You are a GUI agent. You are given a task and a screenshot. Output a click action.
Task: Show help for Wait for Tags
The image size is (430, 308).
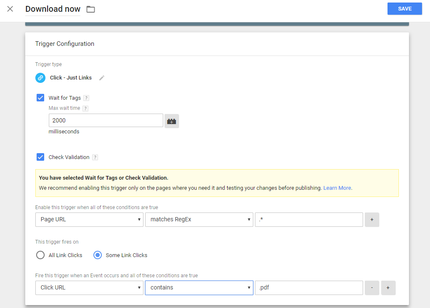(86, 98)
